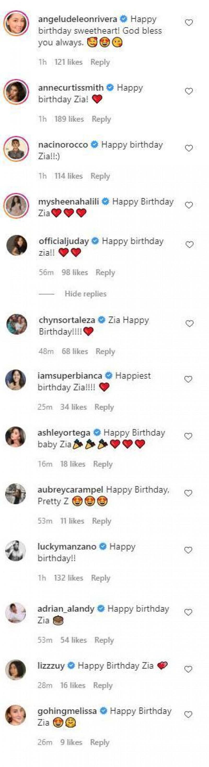
Task: Like angeludeleonrivera's comment with the heart
Action: point(189,23)
